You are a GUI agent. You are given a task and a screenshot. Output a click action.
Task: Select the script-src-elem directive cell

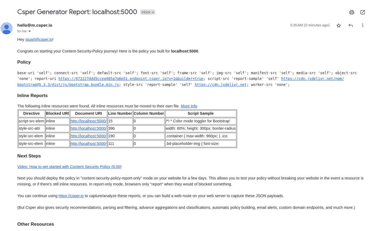[x=32, y=121]
